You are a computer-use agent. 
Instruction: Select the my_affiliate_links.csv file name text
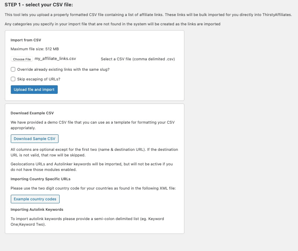pyautogui.click(x=55, y=59)
